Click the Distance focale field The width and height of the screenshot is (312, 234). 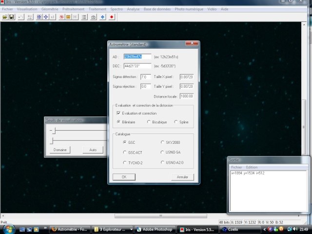pyautogui.click(x=187, y=97)
